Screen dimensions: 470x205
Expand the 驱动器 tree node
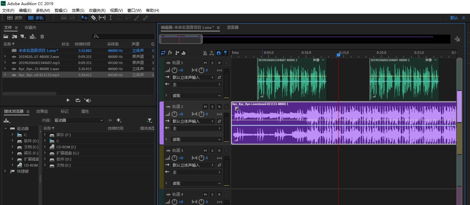click(x=5, y=128)
